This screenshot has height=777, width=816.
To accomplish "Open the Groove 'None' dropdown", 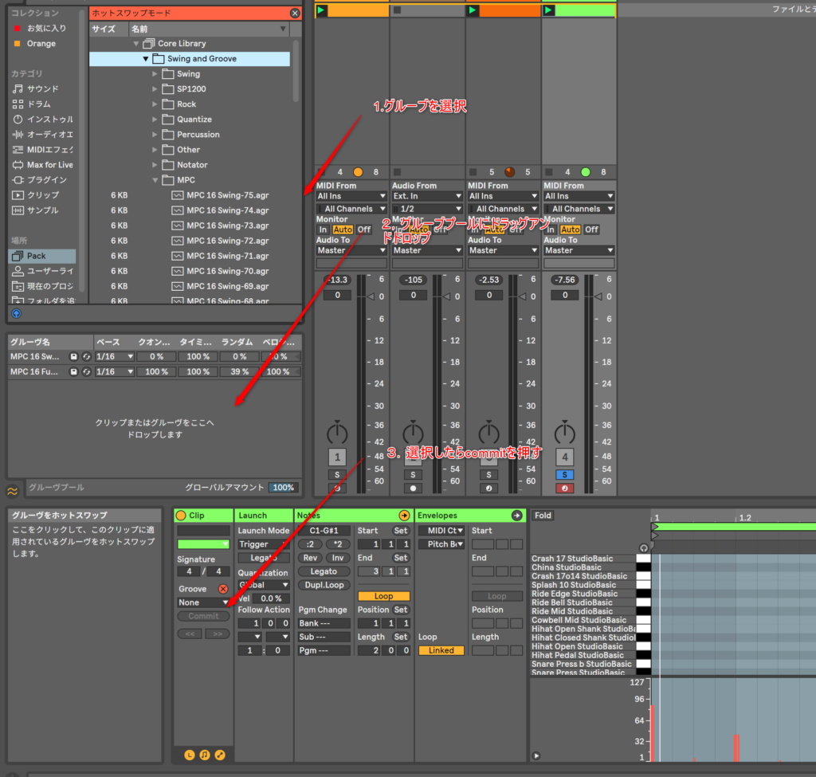I will pyautogui.click(x=203, y=602).
